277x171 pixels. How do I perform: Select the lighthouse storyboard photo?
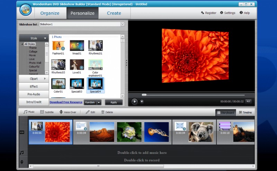[244, 132]
